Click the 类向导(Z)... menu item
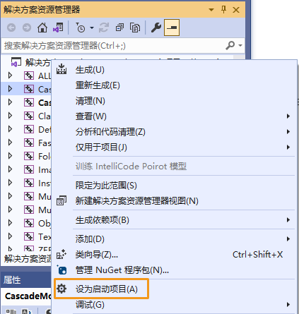The width and height of the screenshot is (299, 314). [x=96, y=255]
